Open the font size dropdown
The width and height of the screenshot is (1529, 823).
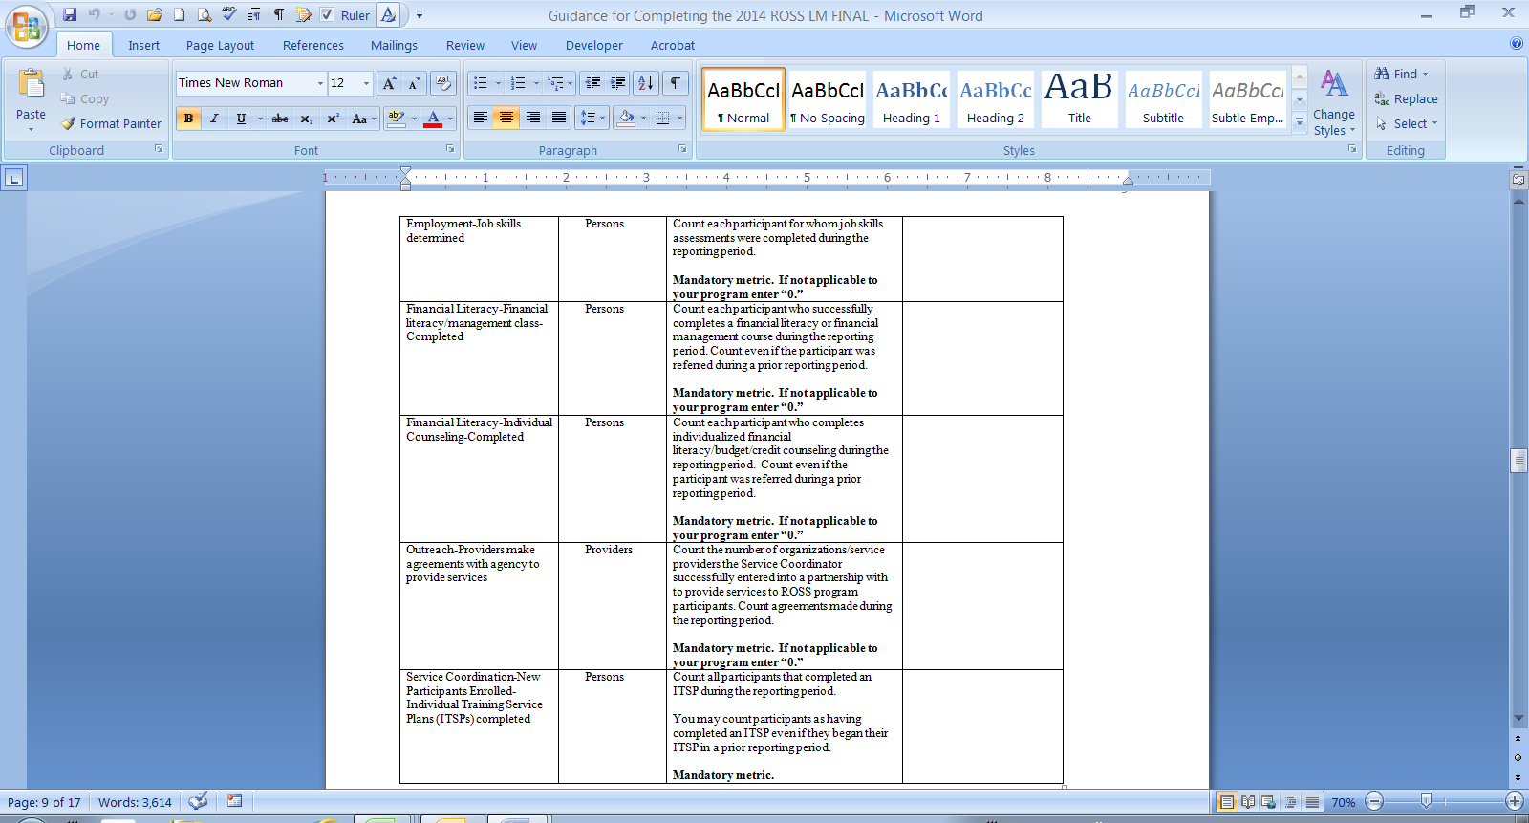[366, 83]
